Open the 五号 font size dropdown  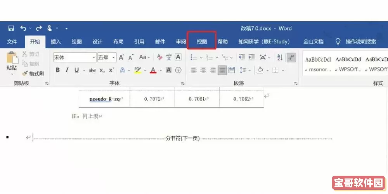(x=114, y=57)
